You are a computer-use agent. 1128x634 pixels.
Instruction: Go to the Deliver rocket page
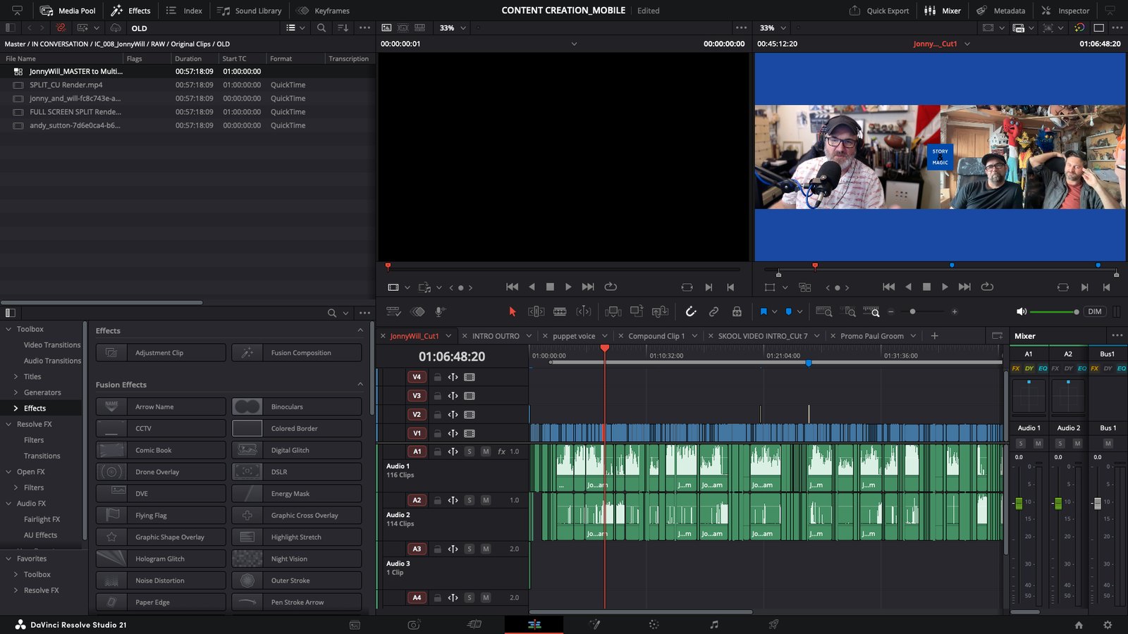tap(773, 624)
